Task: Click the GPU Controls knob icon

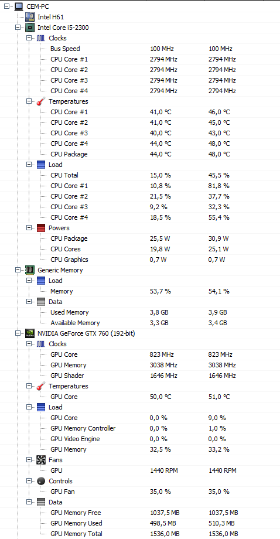Action: click(41, 481)
